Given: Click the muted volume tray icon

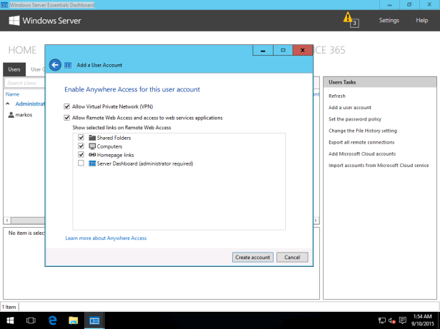Looking at the screenshot, I should pos(393,321).
